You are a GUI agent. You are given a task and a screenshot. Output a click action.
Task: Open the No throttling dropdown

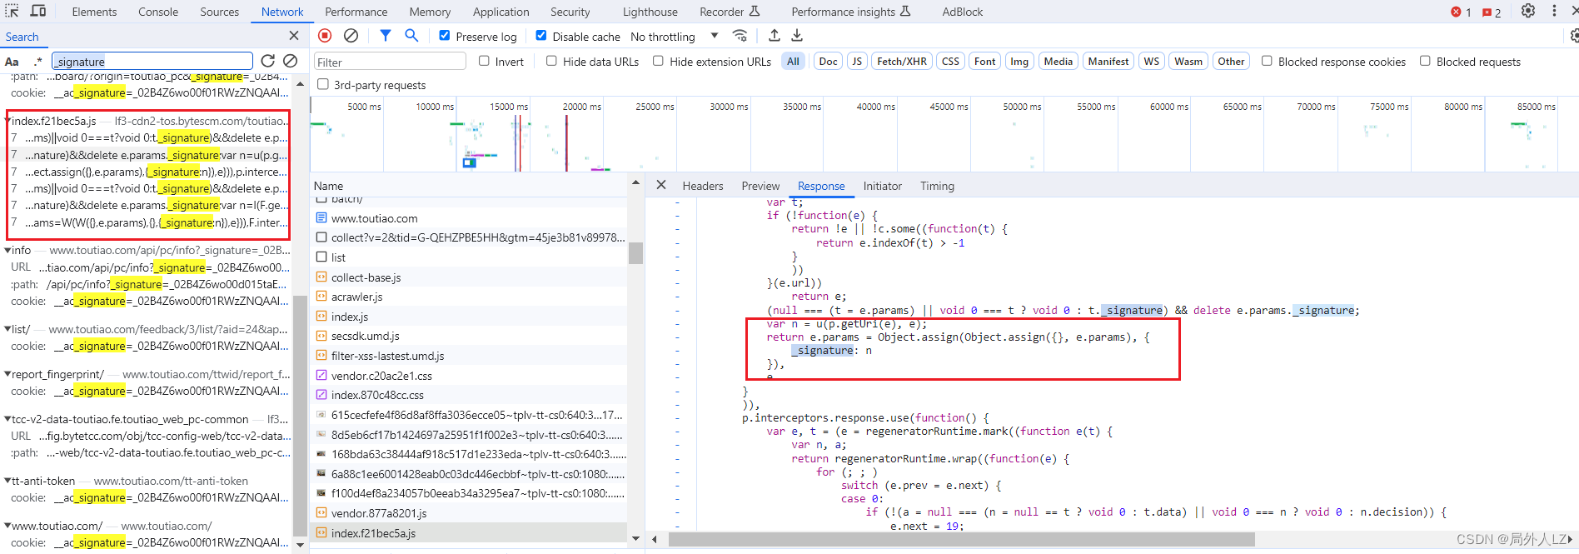675,37
